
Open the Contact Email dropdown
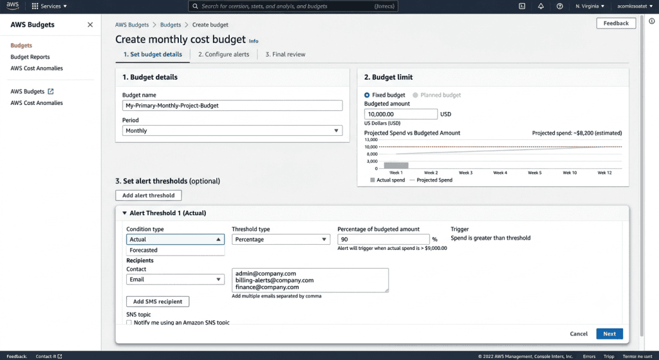click(x=175, y=279)
